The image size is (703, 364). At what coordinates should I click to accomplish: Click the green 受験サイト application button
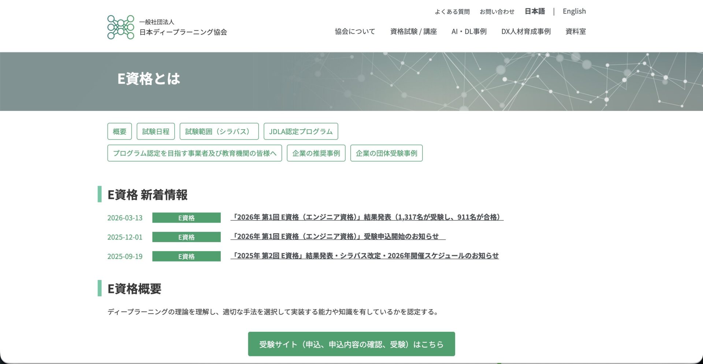click(351, 344)
